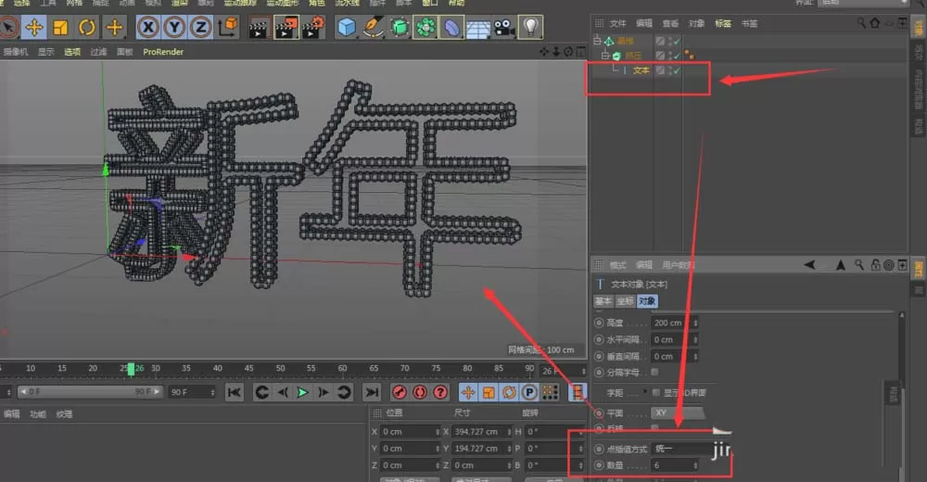
Task: Click the timeline at frame 50
Action: click(x=280, y=368)
